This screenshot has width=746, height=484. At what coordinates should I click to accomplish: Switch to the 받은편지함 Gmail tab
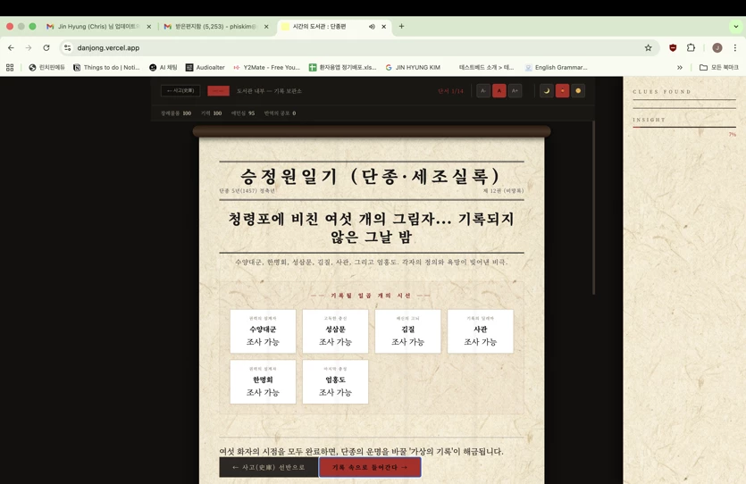coord(216,27)
